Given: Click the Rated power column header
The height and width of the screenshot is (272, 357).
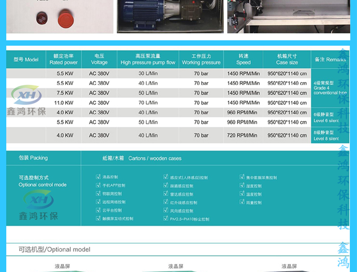Looking at the screenshot, I should tap(64, 59).
